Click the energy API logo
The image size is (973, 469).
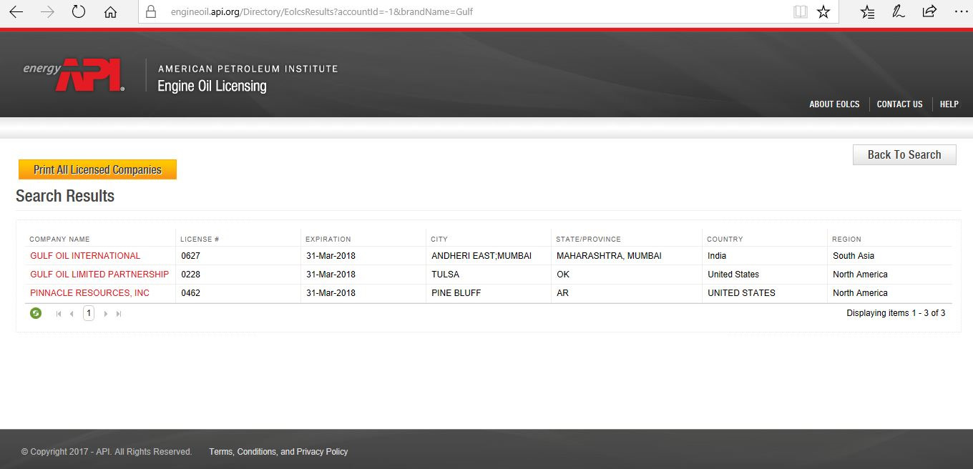coord(74,75)
